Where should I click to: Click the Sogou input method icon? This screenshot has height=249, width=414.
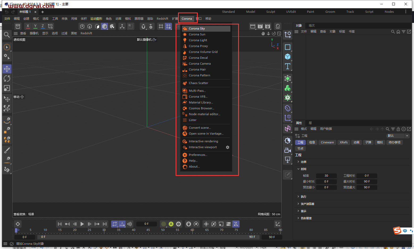pos(397,230)
